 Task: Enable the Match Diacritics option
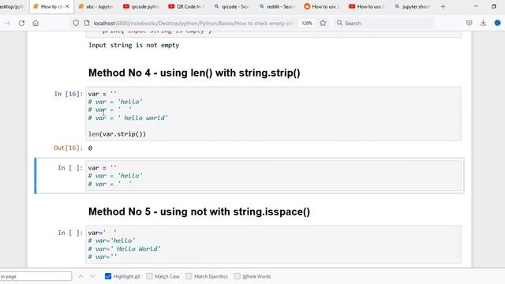(189, 276)
